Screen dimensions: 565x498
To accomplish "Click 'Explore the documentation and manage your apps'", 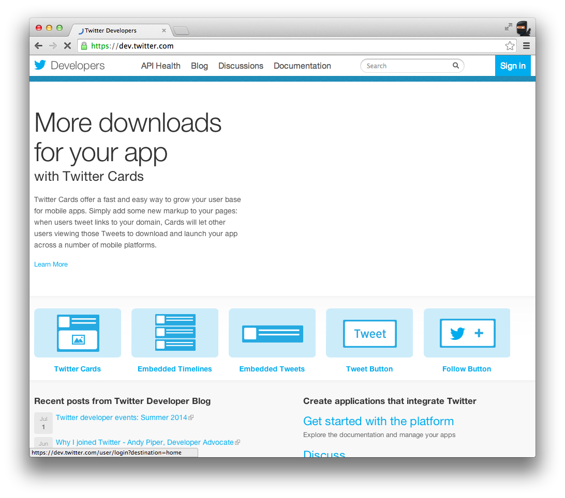I will [x=379, y=434].
